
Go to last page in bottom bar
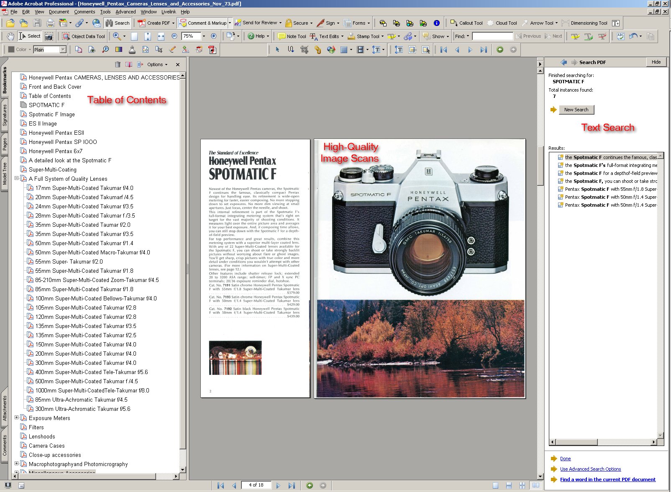point(292,485)
